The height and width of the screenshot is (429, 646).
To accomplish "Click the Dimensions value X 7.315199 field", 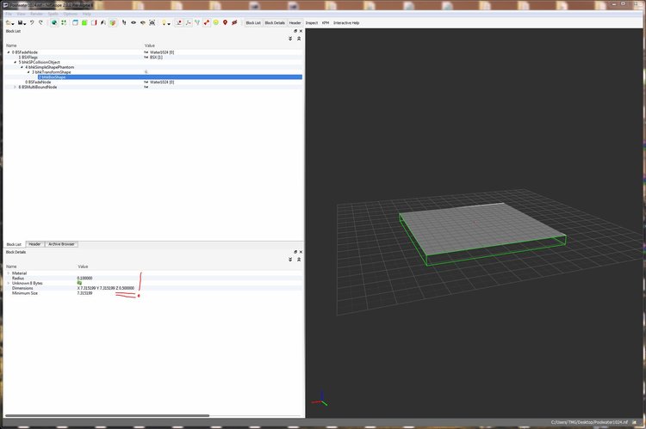I will (x=106, y=288).
